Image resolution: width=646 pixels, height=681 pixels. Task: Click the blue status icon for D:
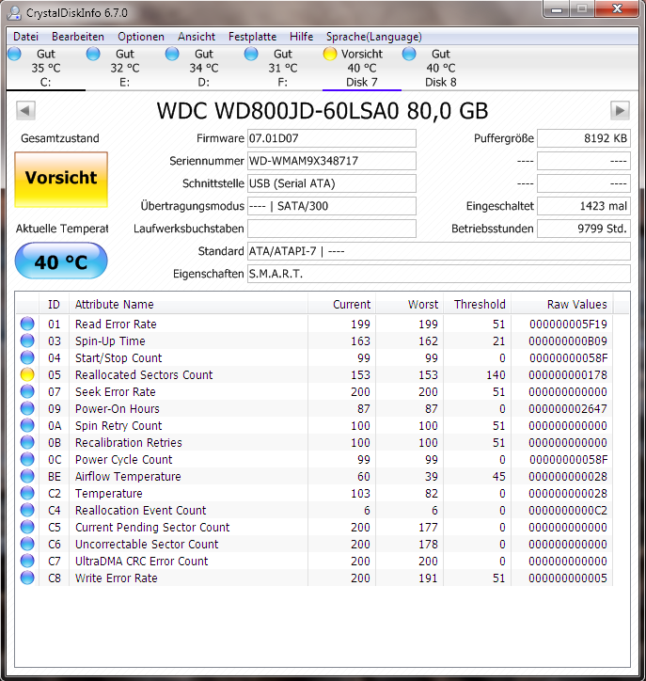(x=172, y=54)
